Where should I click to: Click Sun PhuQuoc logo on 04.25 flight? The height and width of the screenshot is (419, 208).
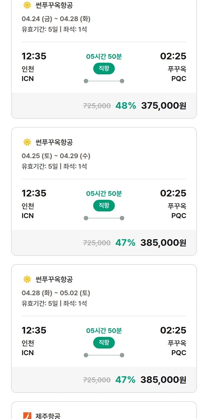tap(27, 142)
